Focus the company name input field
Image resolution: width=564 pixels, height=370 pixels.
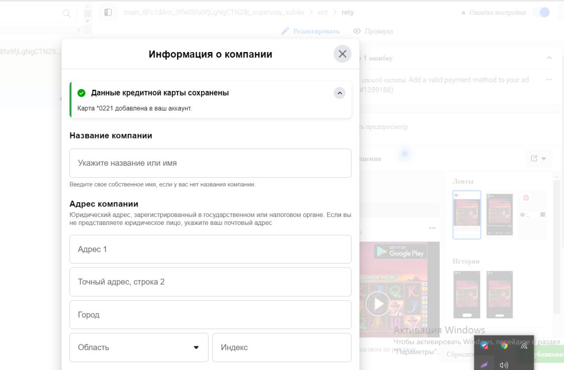tap(210, 163)
